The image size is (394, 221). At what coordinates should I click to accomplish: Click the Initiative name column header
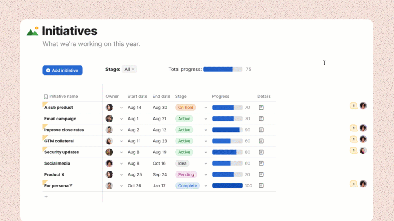coord(63,97)
